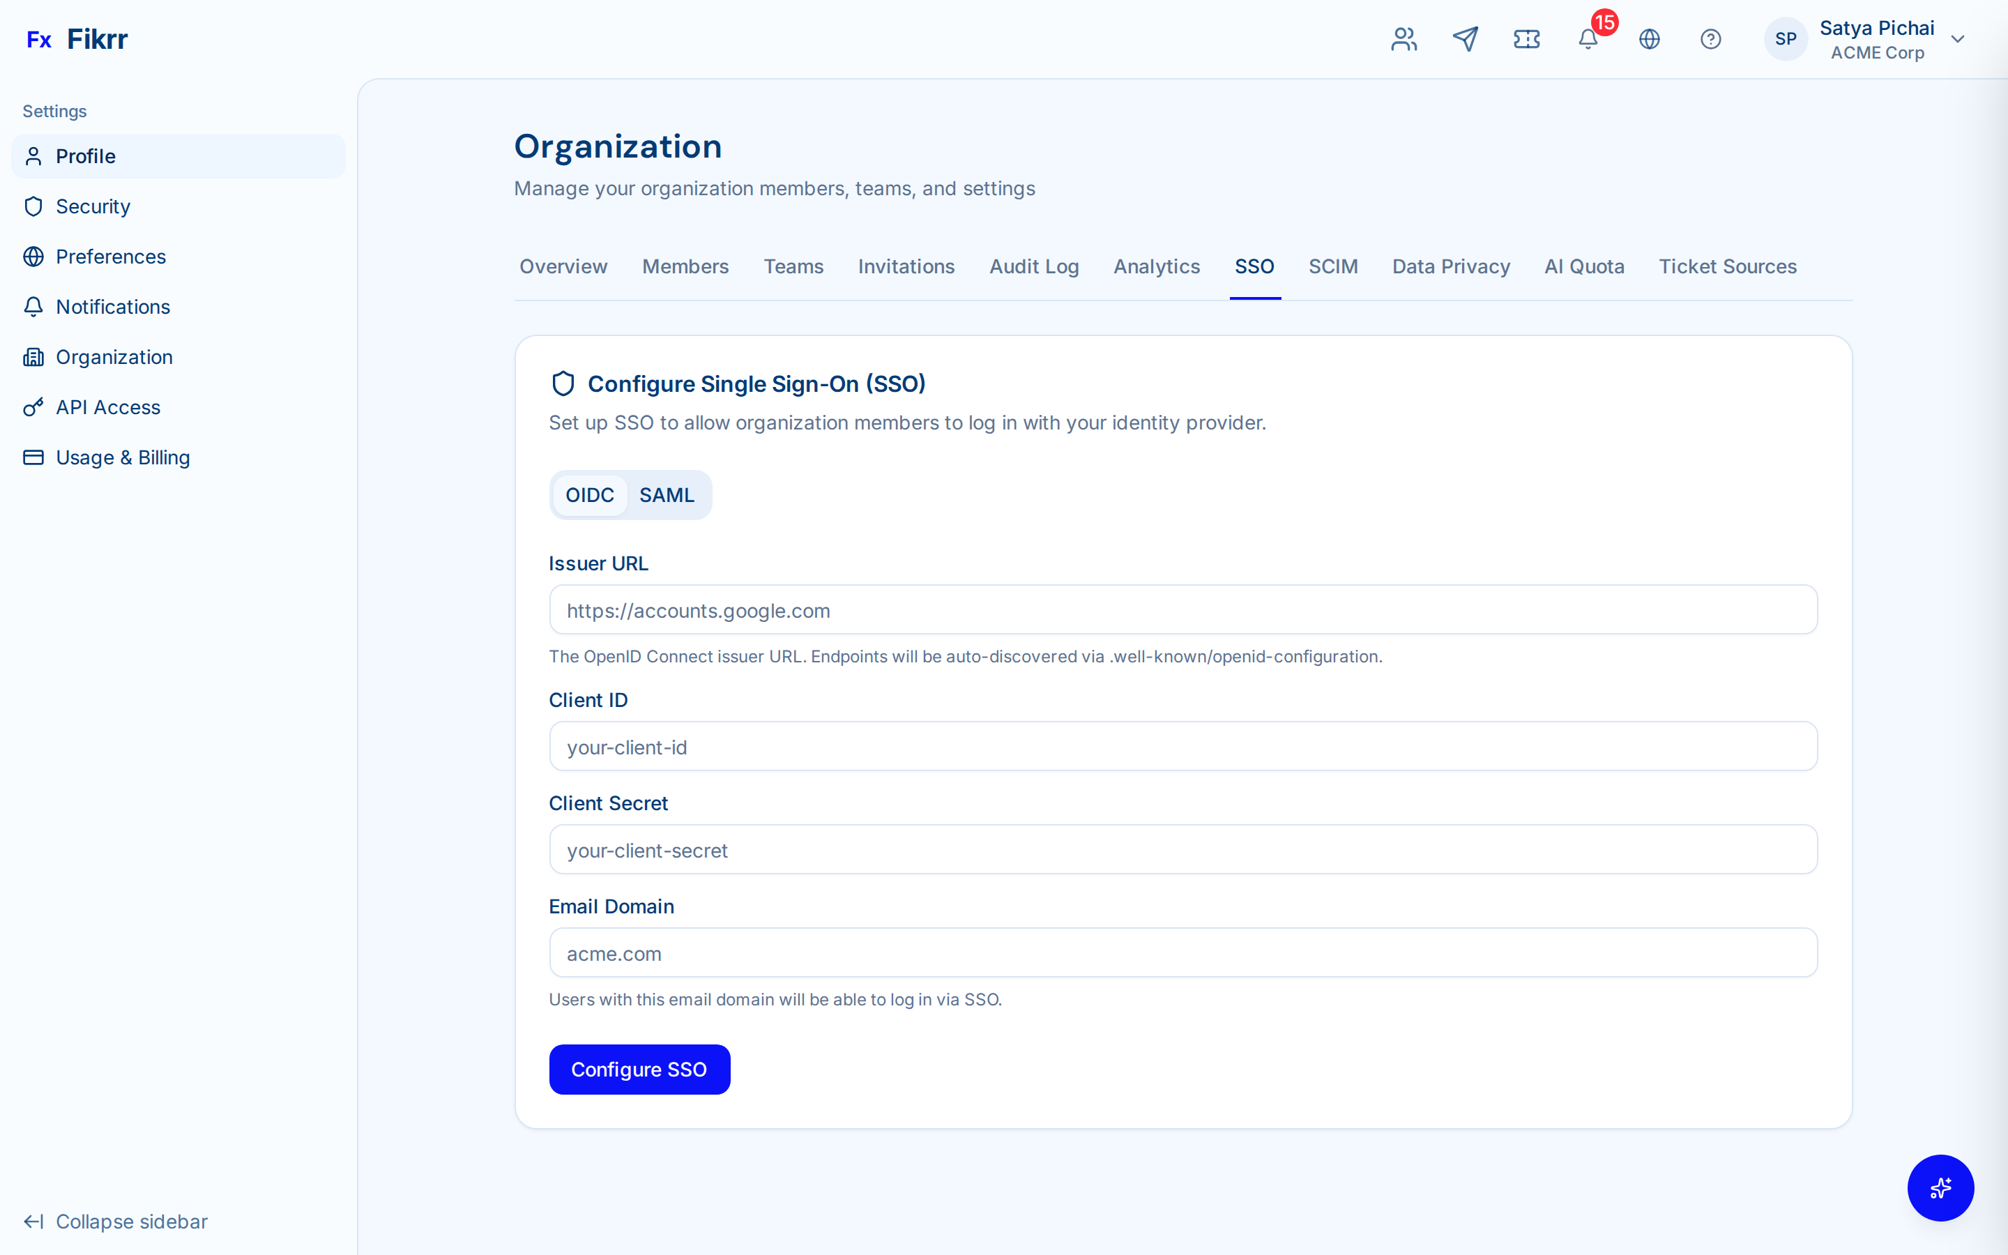Select the SAML protocol toggle
The image size is (2008, 1255).
click(x=667, y=495)
